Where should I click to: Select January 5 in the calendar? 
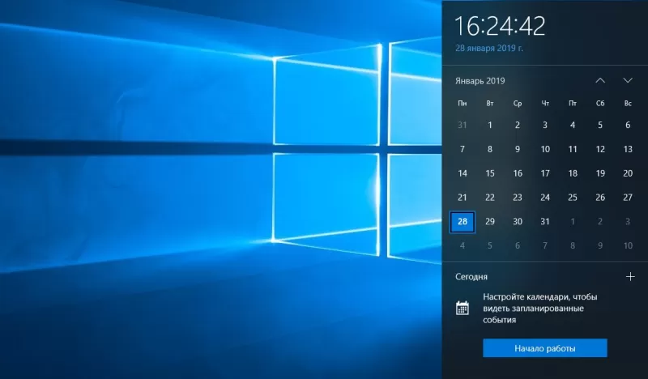point(600,125)
